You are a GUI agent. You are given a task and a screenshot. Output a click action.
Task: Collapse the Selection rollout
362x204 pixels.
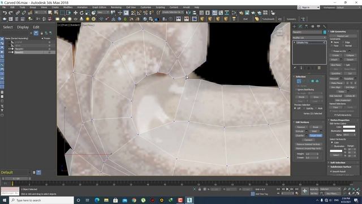point(300,76)
